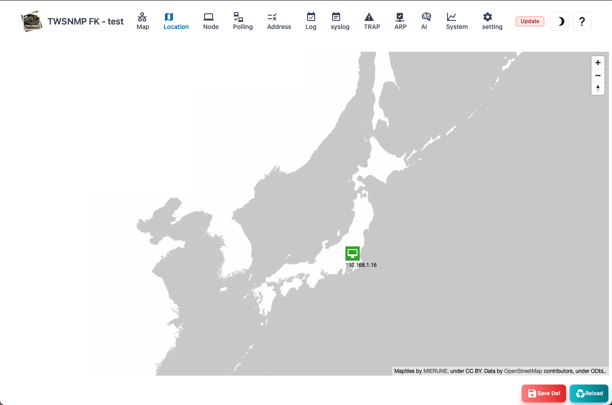Open help with question mark button
Image resolution: width=612 pixels, height=405 pixels.
click(582, 21)
